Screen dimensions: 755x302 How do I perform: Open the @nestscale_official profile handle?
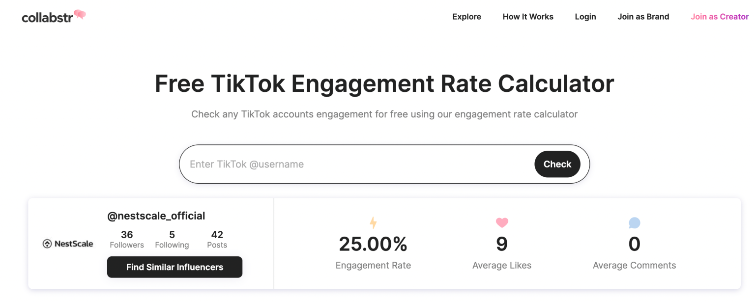pyautogui.click(x=156, y=216)
